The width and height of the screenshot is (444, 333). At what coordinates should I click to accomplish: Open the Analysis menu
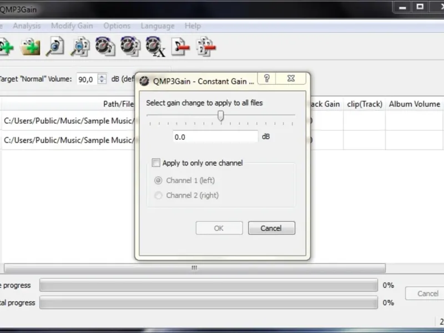coord(27,26)
